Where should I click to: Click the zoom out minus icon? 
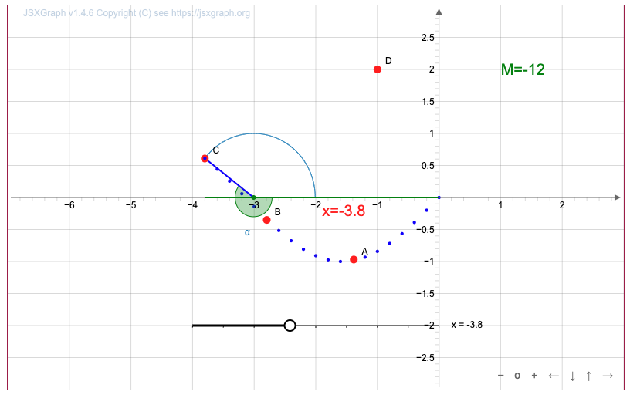click(x=501, y=376)
